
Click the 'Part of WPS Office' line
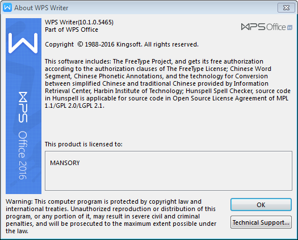tap(72, 30)
